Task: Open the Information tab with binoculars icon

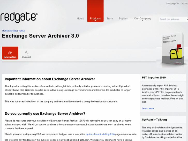Action: point(10,53)
